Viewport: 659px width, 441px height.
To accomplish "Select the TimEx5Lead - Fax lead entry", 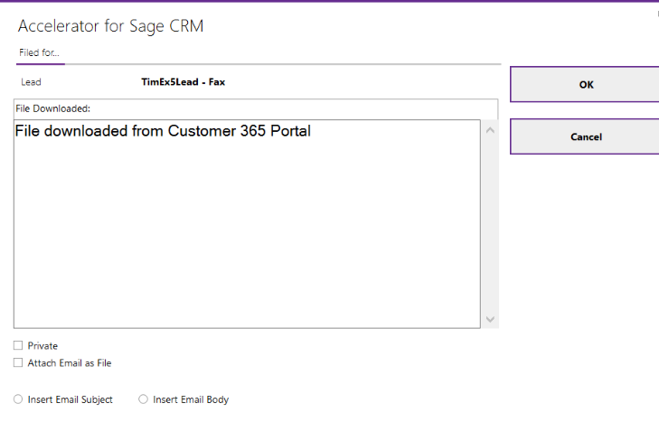I will coord(183,82).
